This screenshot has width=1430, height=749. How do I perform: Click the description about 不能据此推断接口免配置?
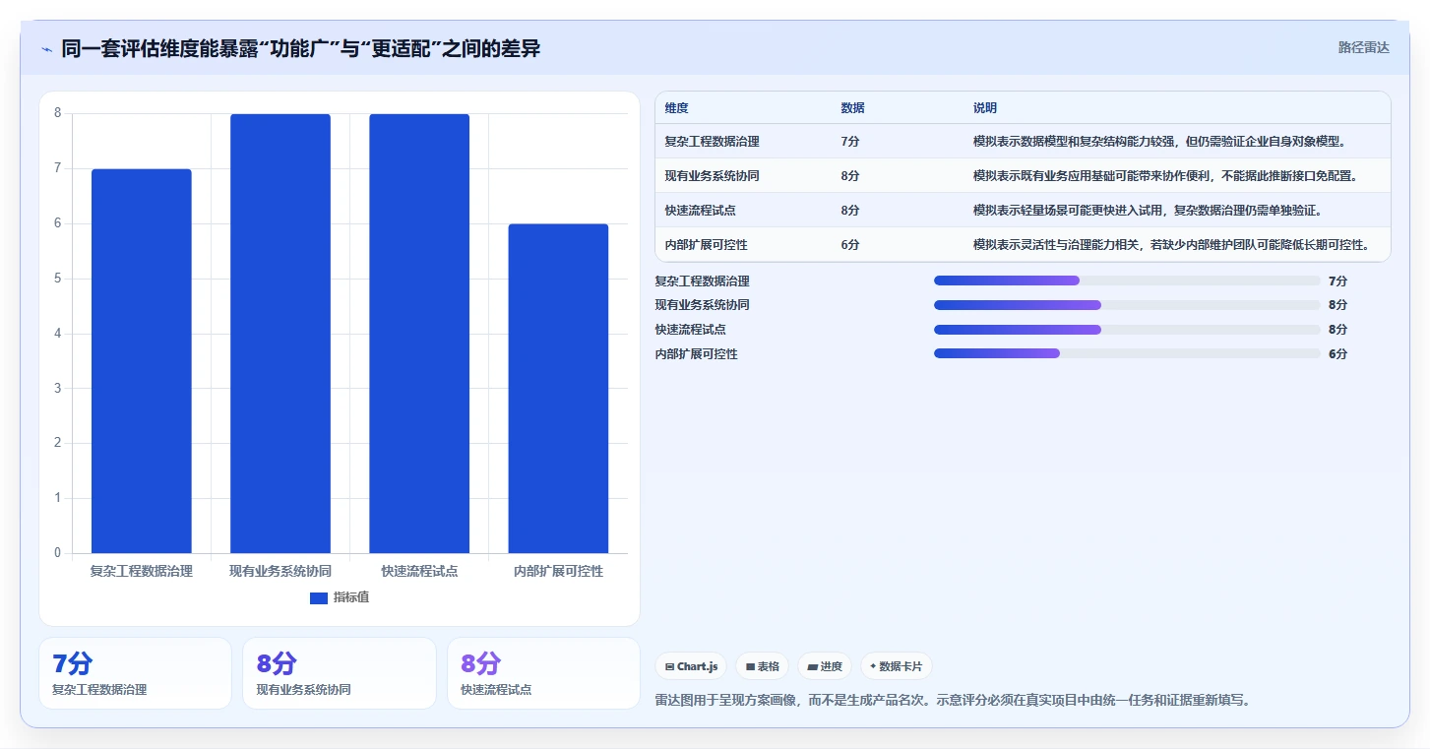click(1165, 176)
